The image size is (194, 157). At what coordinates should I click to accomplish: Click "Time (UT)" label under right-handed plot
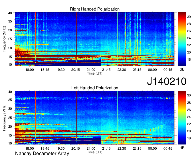(x=95, y=73)
